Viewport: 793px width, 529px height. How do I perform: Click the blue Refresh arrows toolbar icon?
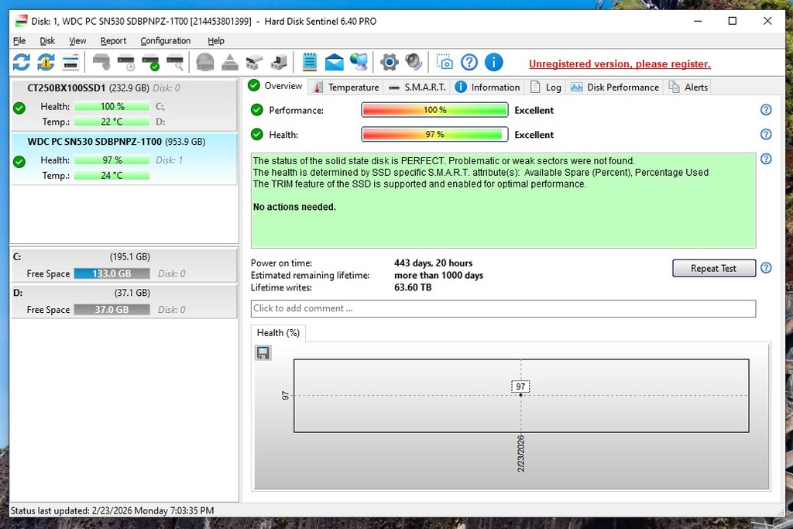[21, 62]
